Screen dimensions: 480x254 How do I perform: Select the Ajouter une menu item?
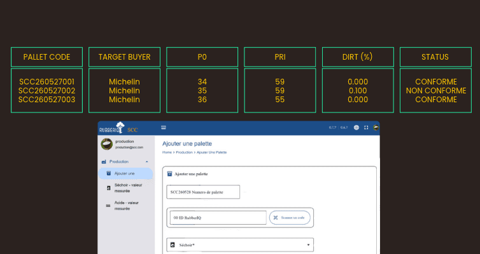[x=125, y=173]
